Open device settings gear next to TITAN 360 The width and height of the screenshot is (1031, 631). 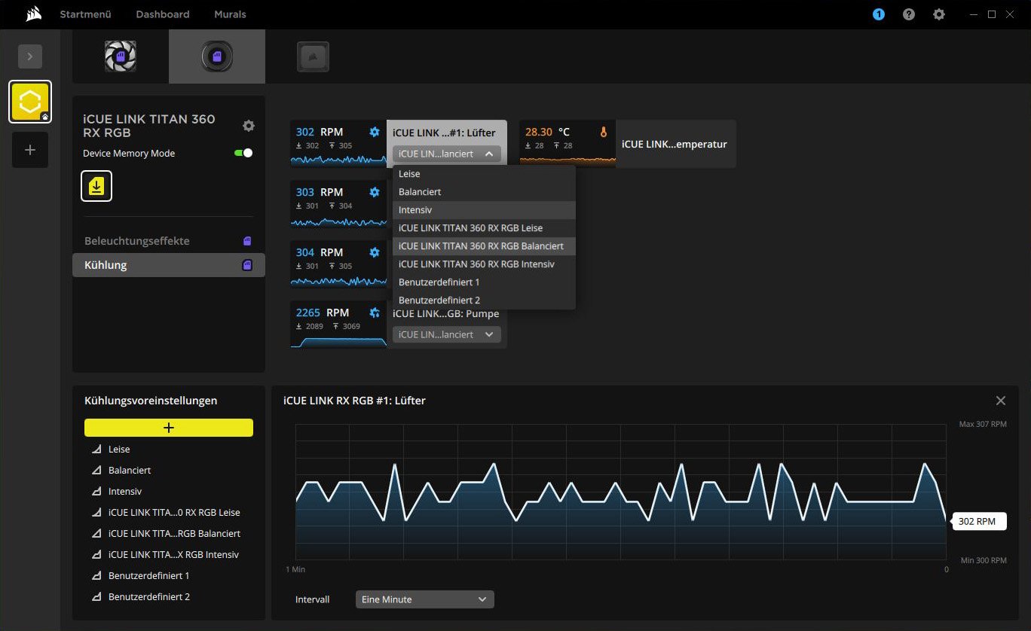tap(249, 126)
